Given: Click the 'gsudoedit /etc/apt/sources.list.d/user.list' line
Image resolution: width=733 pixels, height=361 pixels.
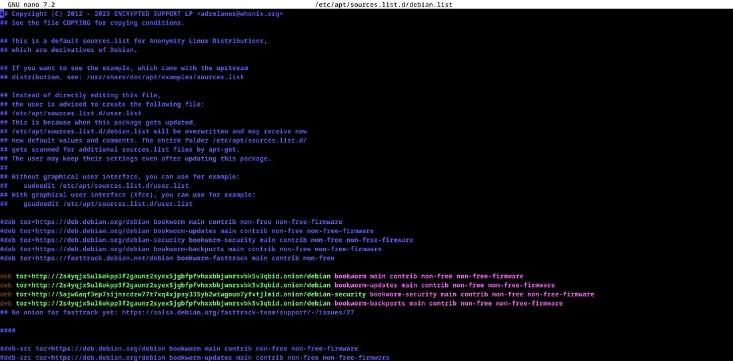Looking at the screenshot, I should [x=97, y=204].
